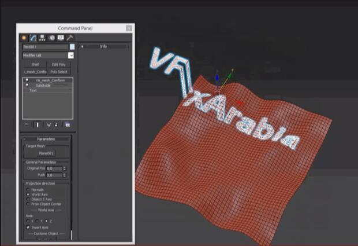Open the Hierarchy tab in Command Panel
The width and height of the screenshot is (358, 246).
(x=42, y=38)
